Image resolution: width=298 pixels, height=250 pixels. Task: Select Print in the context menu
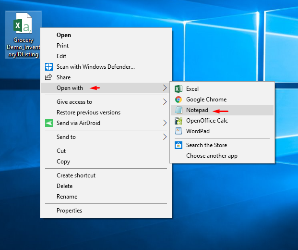click(106, 46)
